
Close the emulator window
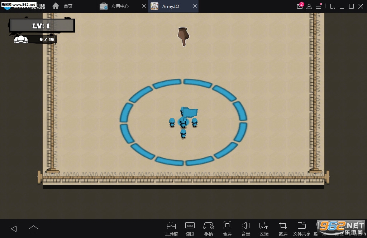pyautogui.click(x=361, y=6)
